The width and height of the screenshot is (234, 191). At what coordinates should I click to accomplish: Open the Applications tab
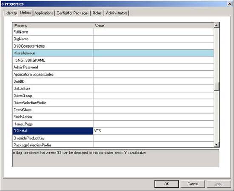tap(43, 13)
